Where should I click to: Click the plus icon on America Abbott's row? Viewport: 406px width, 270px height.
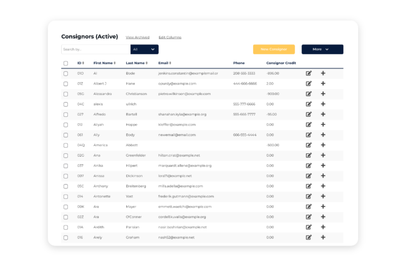click(323, 145)
